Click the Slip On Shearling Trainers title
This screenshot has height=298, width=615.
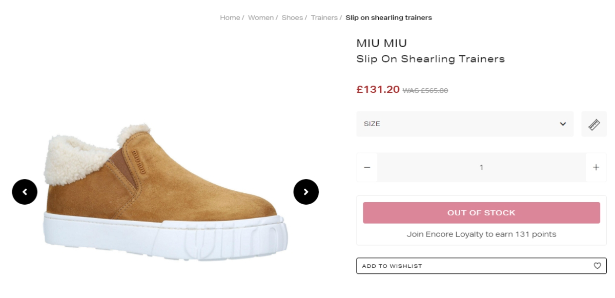click(x=430, y=59)
